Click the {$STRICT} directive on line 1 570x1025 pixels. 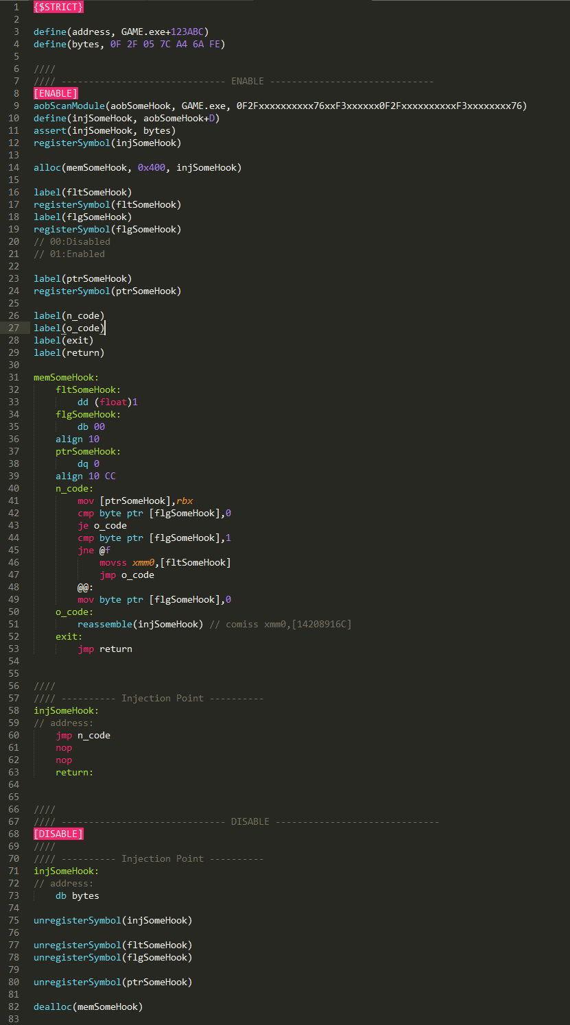[x=58, y=7]
